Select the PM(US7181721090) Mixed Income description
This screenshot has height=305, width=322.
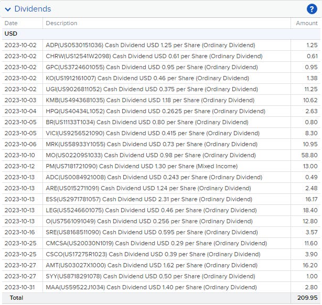point(142,166)
